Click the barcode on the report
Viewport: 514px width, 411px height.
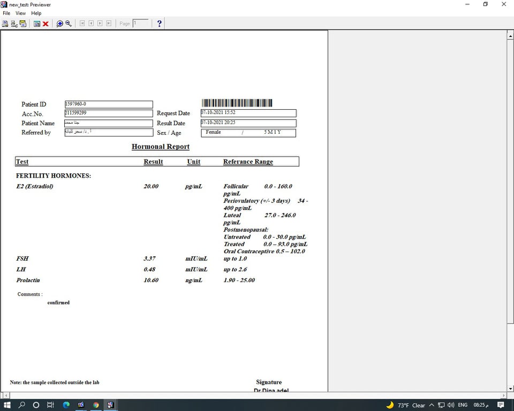[237, 103]
